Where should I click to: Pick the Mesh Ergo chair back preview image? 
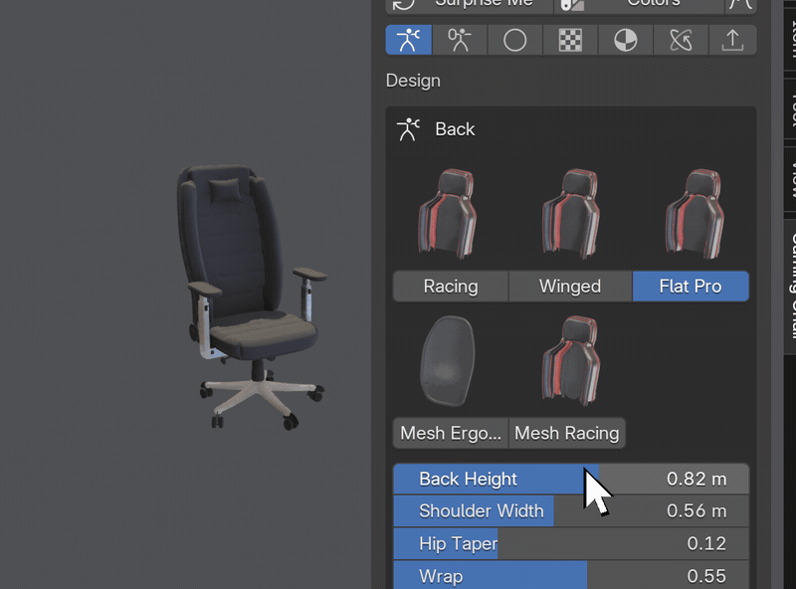(x=447, y=360)
